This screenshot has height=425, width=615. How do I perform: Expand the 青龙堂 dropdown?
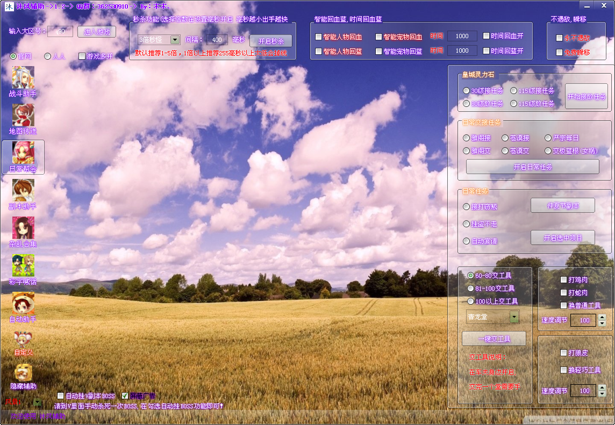tap(514, 317)
